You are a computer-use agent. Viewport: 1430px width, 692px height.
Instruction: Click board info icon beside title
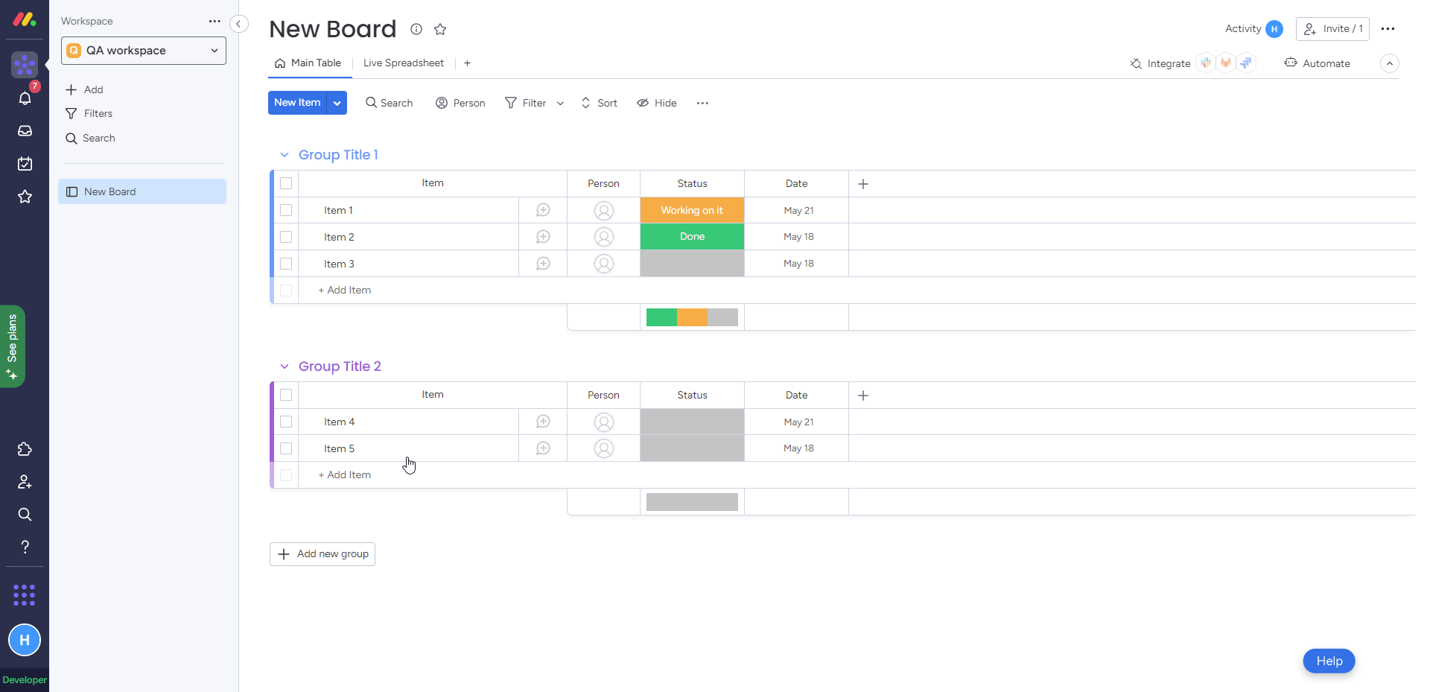tap(416, 29)
